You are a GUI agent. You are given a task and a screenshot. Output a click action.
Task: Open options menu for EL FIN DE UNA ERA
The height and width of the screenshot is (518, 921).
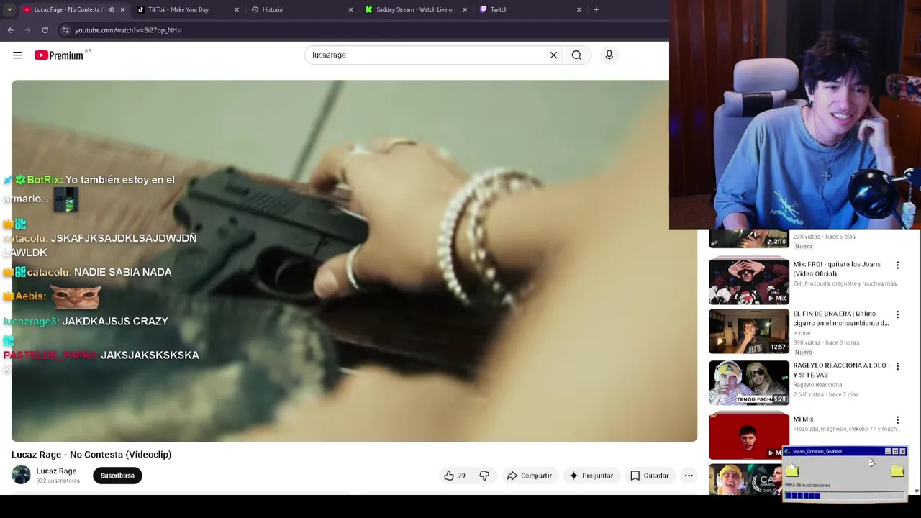coord(897,315)
